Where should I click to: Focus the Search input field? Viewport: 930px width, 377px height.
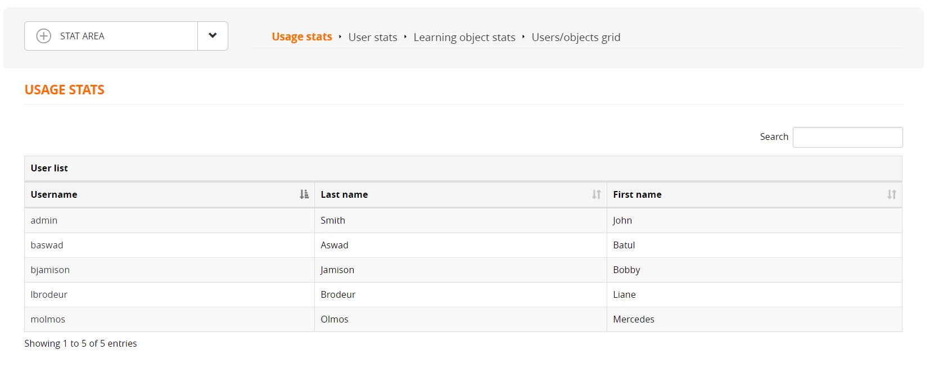pos(847,137)
